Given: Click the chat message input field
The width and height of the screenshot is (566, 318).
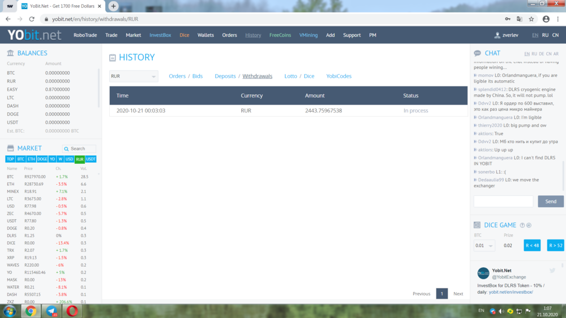Looking at the screenshot, I should [x=503, y=201].
